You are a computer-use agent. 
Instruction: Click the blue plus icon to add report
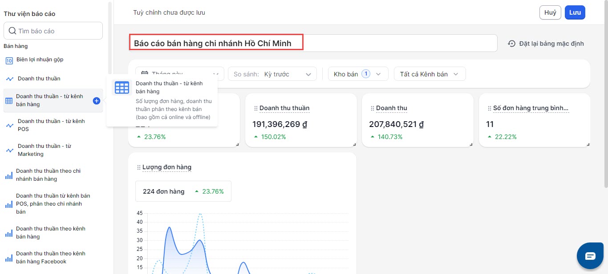(x=97, y=101)
